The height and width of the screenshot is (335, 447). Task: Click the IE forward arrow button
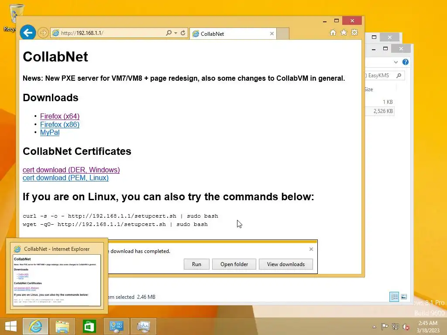pos(43,33)
